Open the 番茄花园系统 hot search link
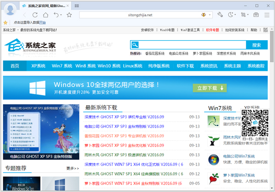The height and width of the screenshot is (192, 275). coord(155,53)
